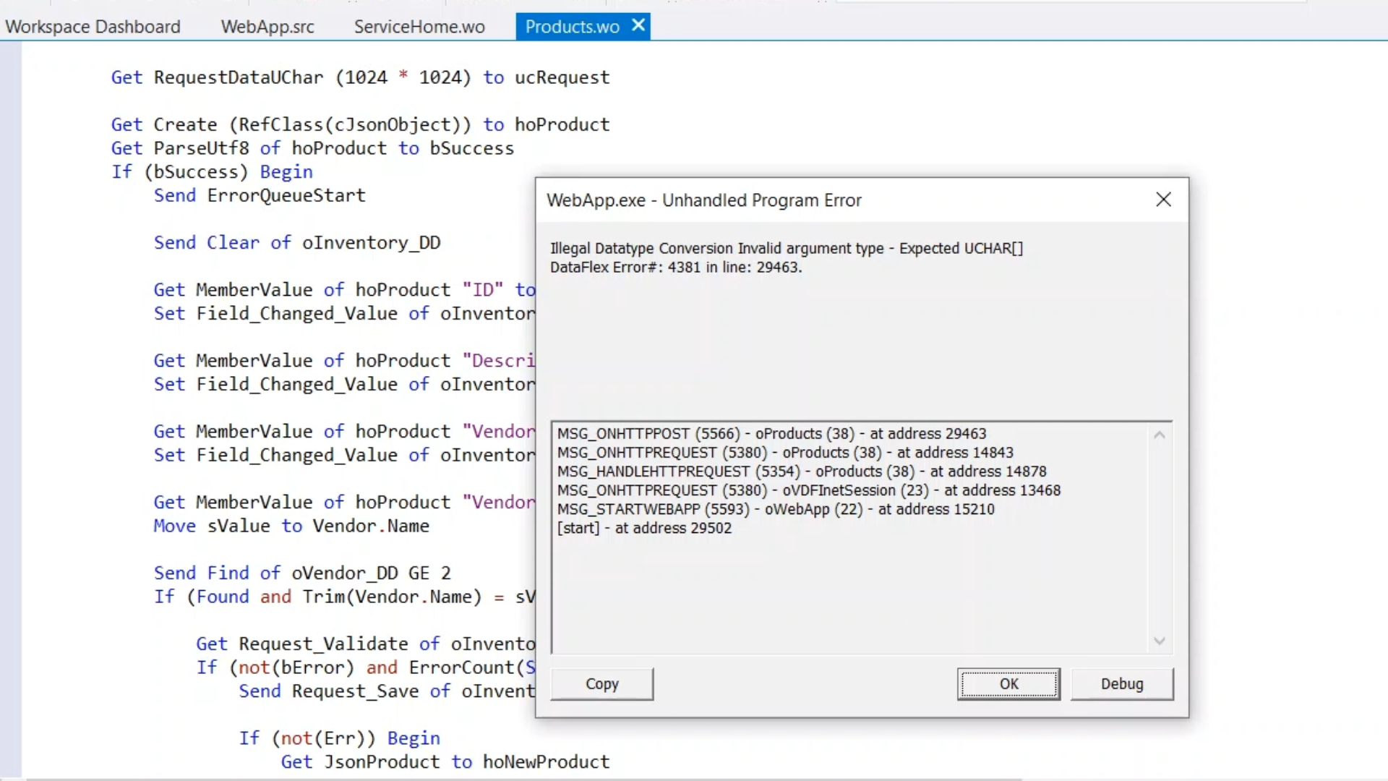Click the Illegal Datatype Conversion error message
The image size is (1388, 781).
point(786,249)
